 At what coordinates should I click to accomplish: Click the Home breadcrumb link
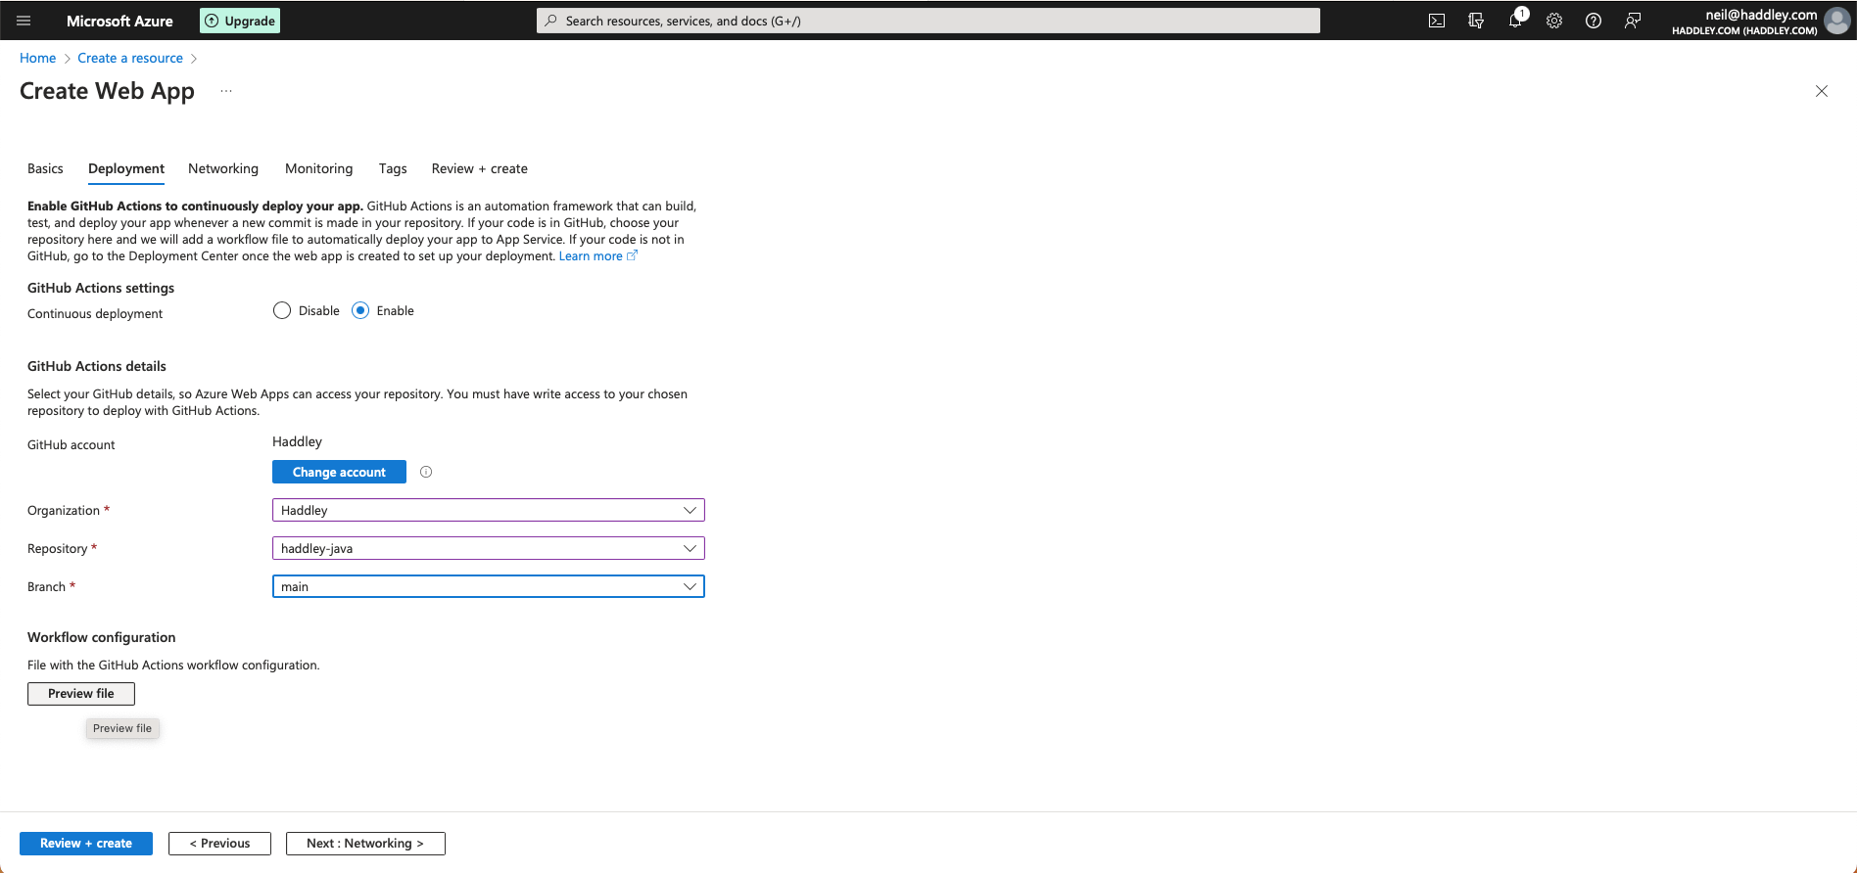[37, 59]
